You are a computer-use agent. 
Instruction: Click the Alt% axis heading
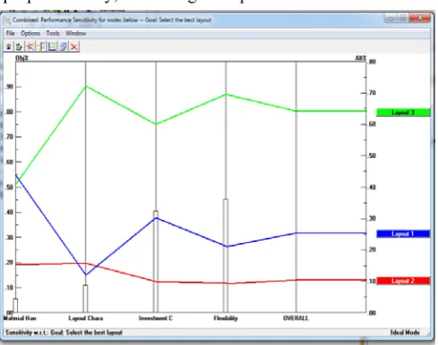click(361, 58)
